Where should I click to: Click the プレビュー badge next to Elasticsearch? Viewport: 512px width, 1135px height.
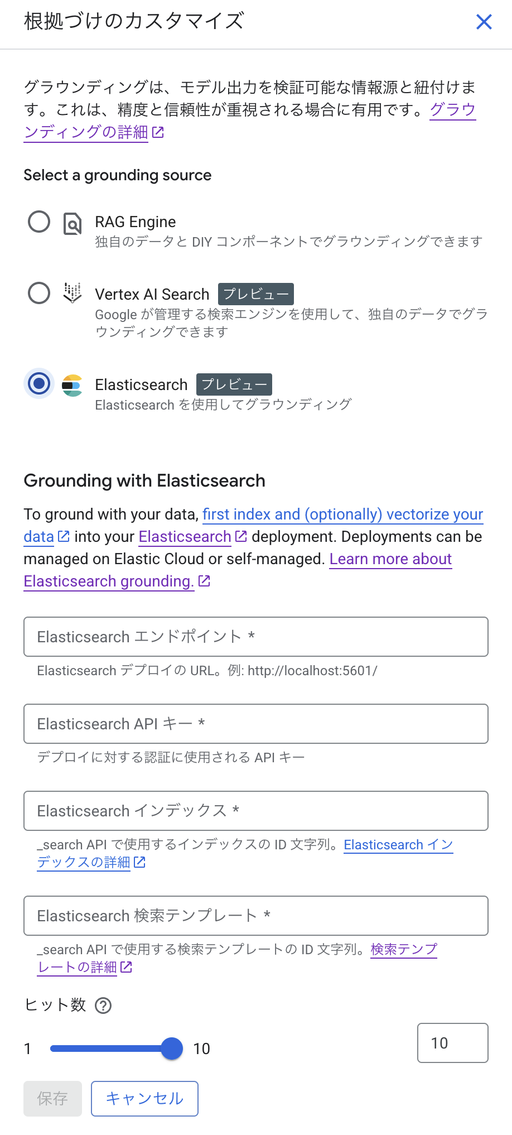[x=234, y=384]
